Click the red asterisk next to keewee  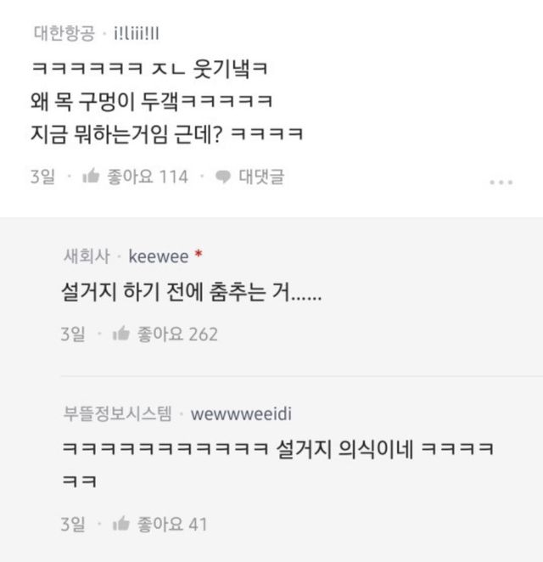pos(198,254)
